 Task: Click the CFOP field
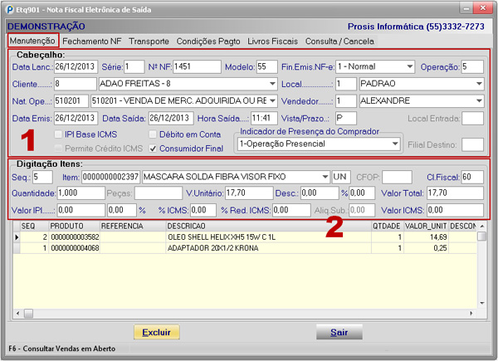click(x=397, y=177)
